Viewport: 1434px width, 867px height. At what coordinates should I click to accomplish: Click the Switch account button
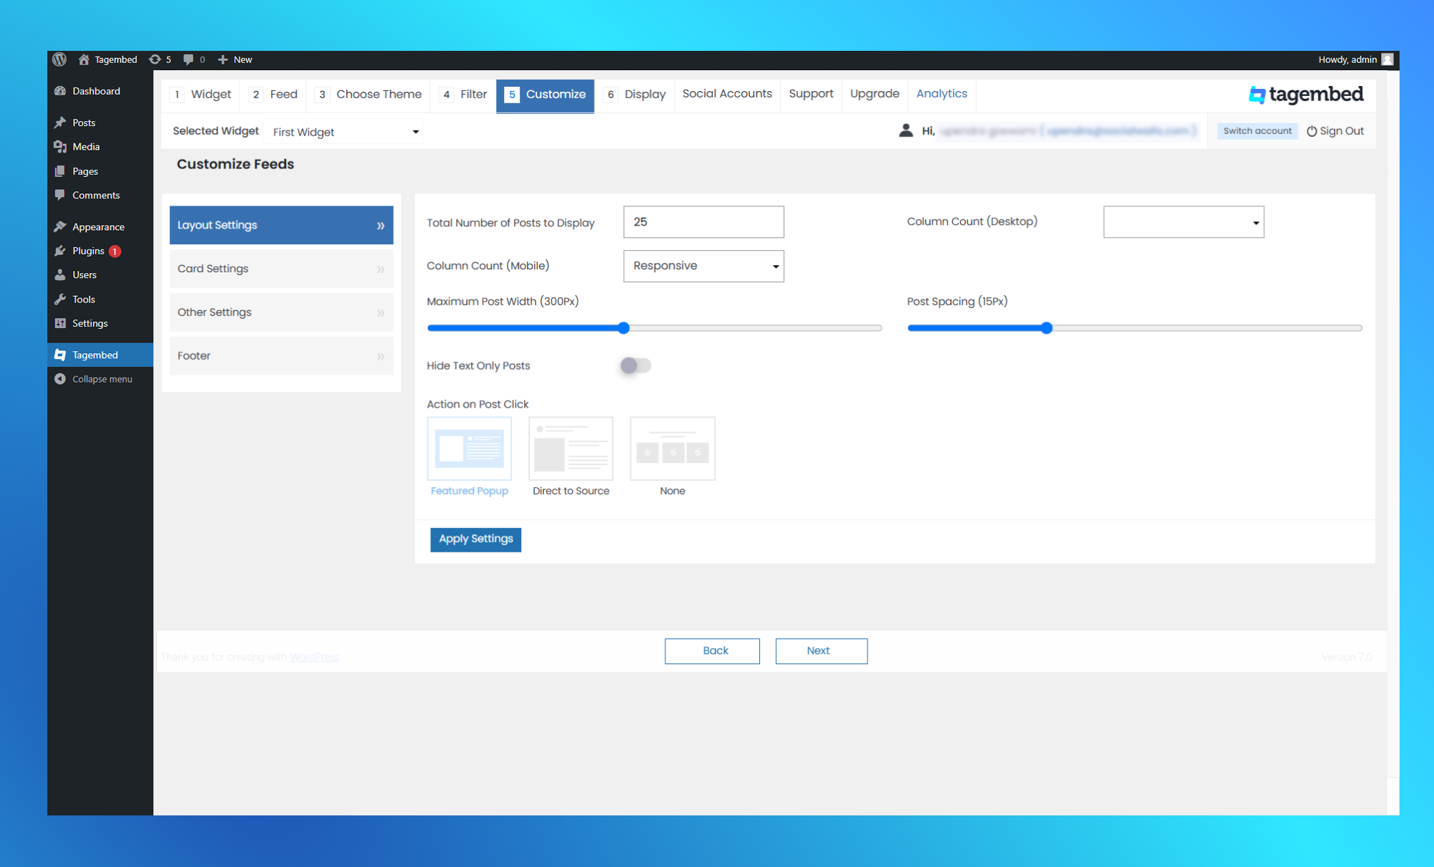click(1257, 131)
